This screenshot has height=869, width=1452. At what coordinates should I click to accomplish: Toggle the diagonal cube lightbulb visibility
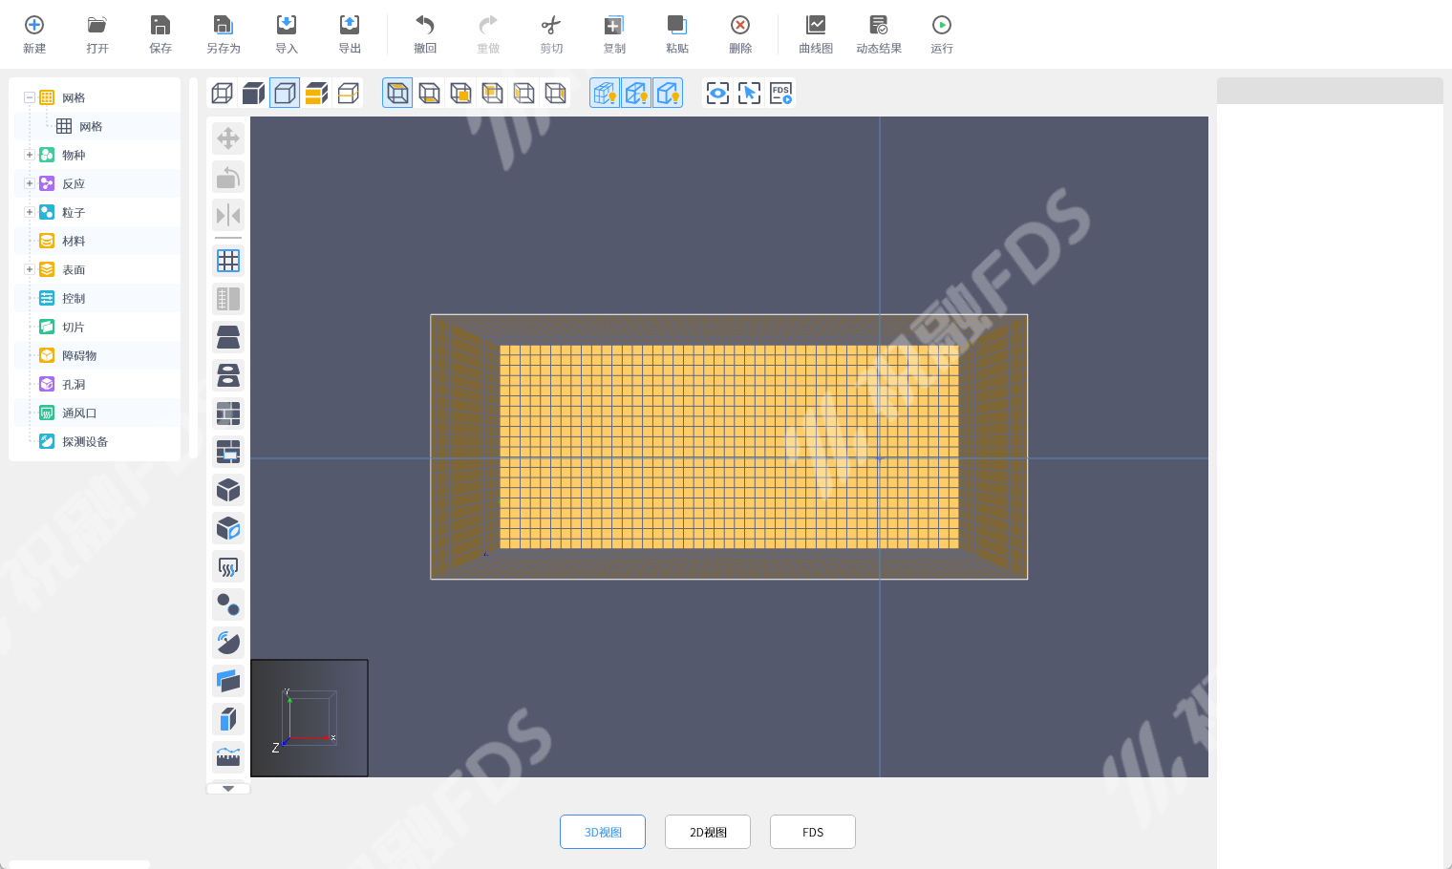(x=636, y=93)
